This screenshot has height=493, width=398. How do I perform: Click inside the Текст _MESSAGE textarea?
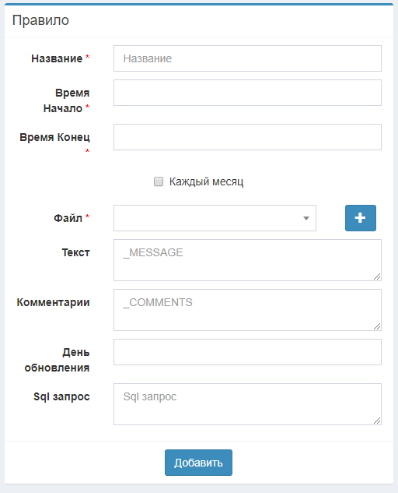coord(247,260)
